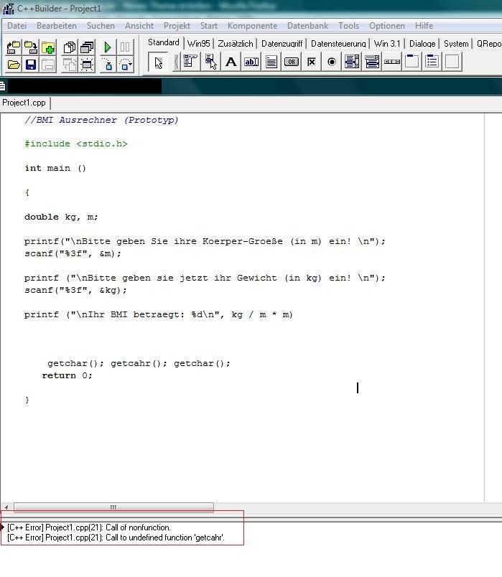Select the undefined function 'getcahr' error message

click(116, 538)
